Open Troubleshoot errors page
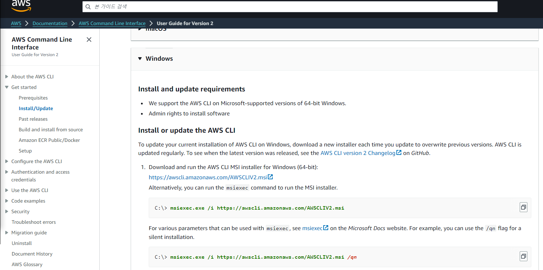The height and width of the screenshot is (270, 543). (x=34, y=222)
